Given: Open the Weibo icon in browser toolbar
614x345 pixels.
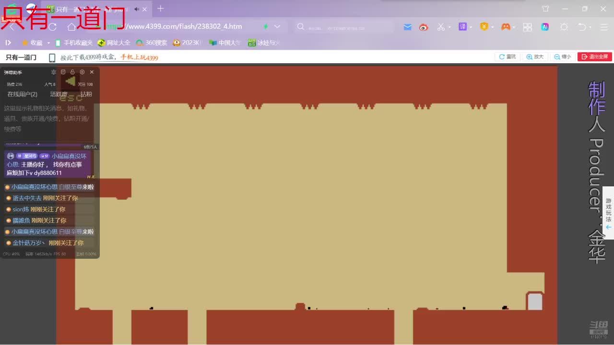Looking at the screenshot, I should pos(423,27).
